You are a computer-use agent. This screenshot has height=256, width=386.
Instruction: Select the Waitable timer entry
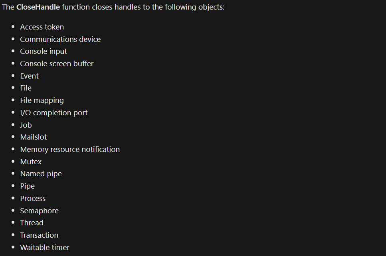point(45,247)
